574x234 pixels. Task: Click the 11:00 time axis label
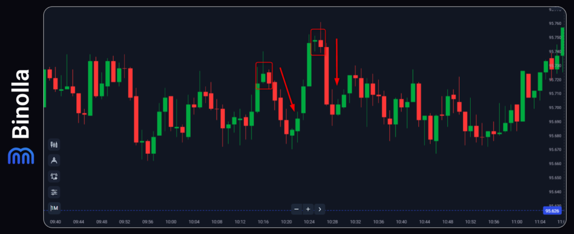517,222
